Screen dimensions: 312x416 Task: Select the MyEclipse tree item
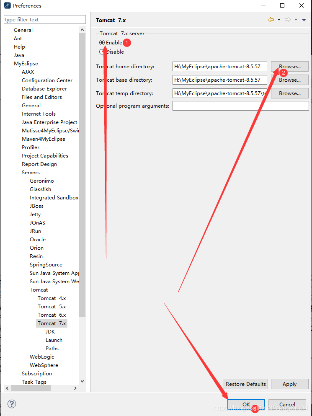pos(26,63)
